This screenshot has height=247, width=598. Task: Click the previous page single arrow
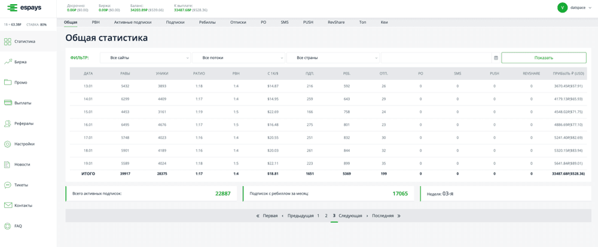282,216
